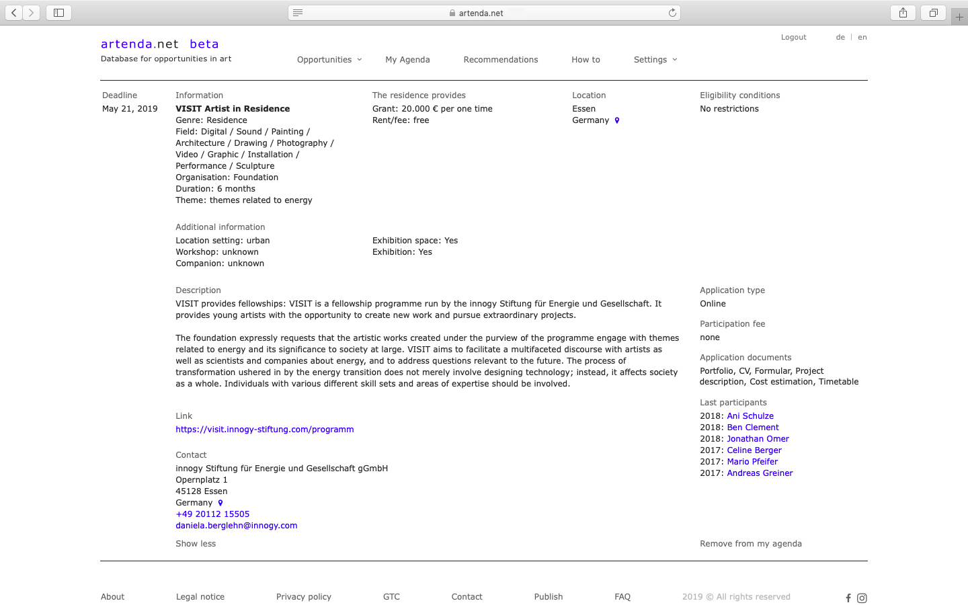Click the Reader view icon in address bar
The image size is (968, 605).
[298, 13]
